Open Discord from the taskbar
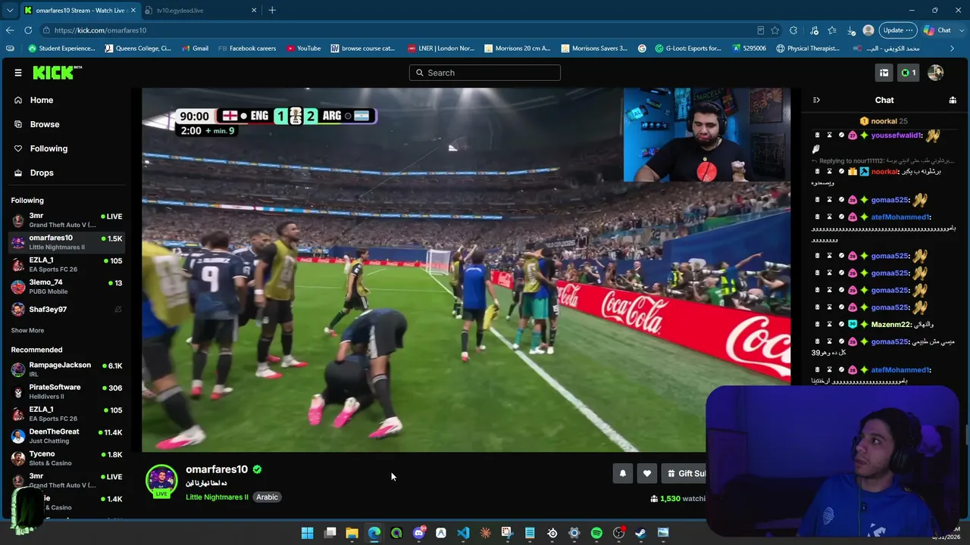The width and height of the screenshot is (970, 545). (x=419, y=533)
